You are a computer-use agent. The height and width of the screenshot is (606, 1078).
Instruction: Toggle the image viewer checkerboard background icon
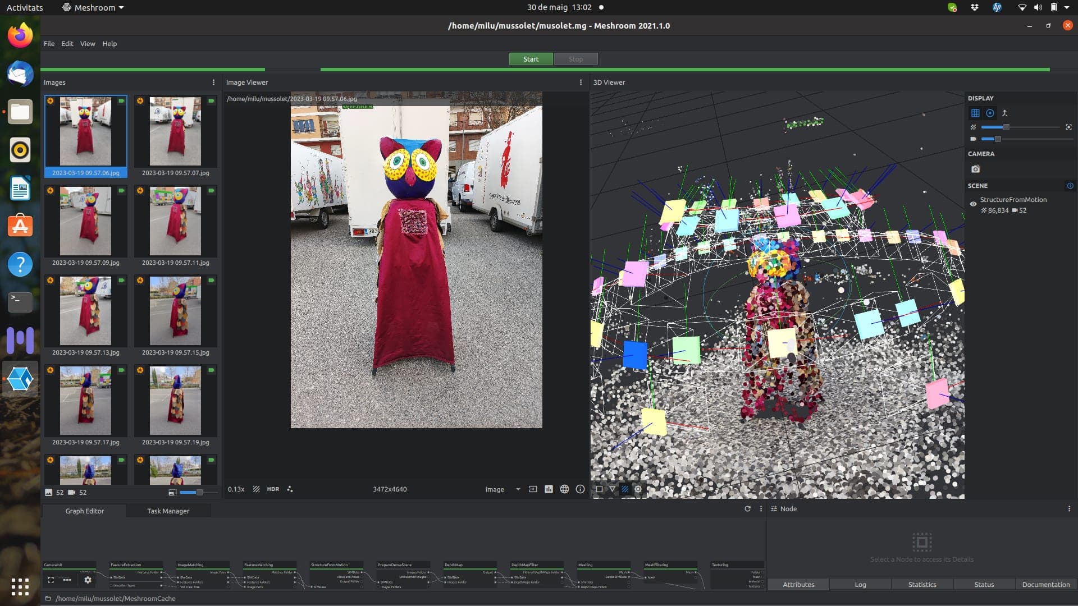point(256,489)
